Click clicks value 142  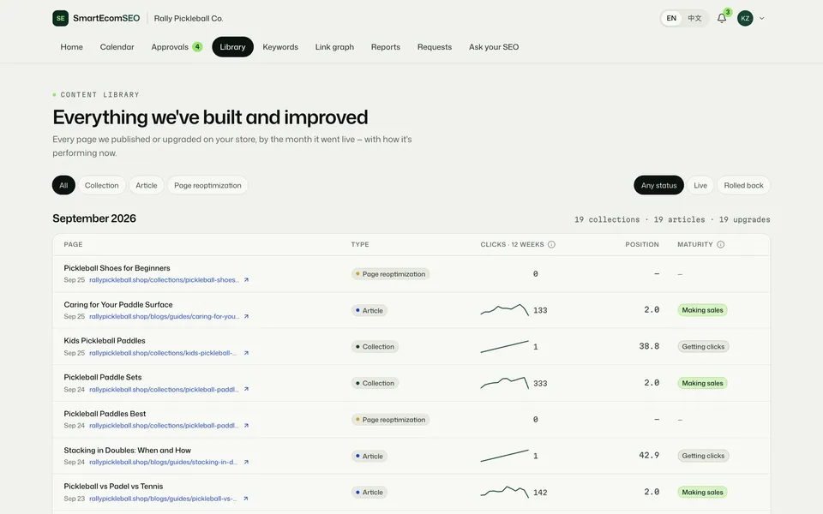point(540,493)
